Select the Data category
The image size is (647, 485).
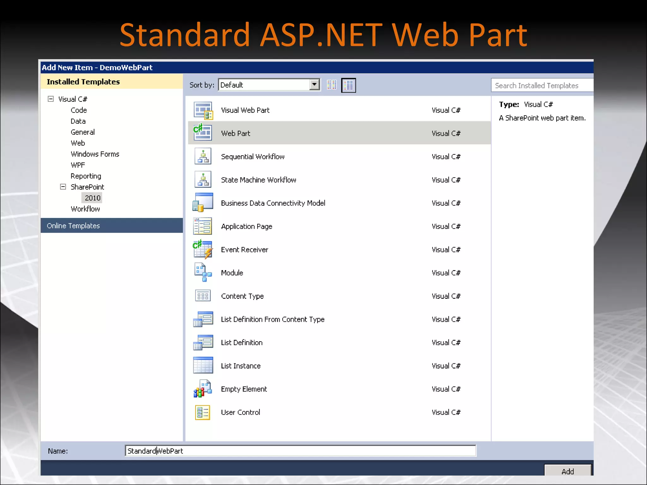[x=78, y=121]
